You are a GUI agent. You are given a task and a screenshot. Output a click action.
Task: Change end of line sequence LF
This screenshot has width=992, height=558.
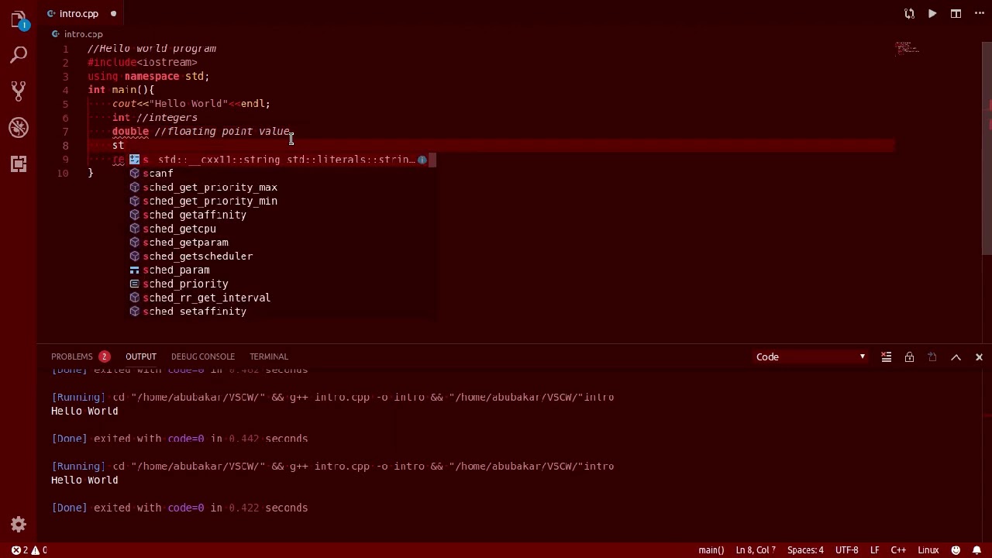click(874, 550)
